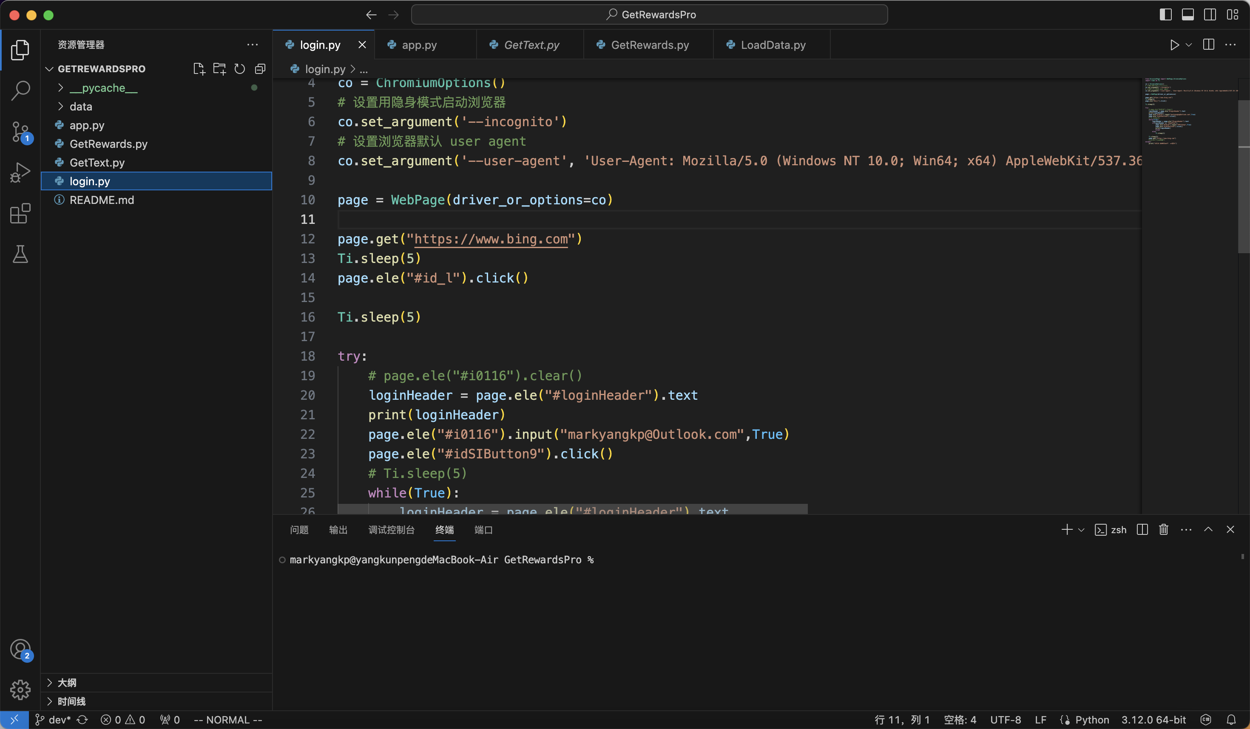Image resolution: width=1250 pixels, height=729 pixels.
Task: Switch to the GetText.py tab
Action: click(x=530, y=45)
